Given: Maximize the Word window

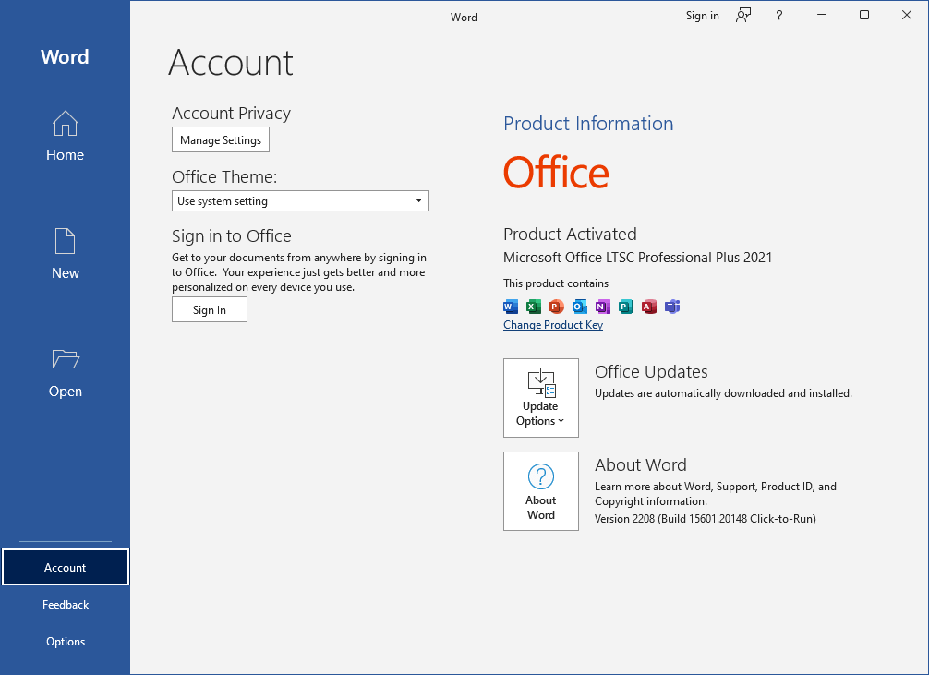Looking at the screenshot, I should coord(864,16).
